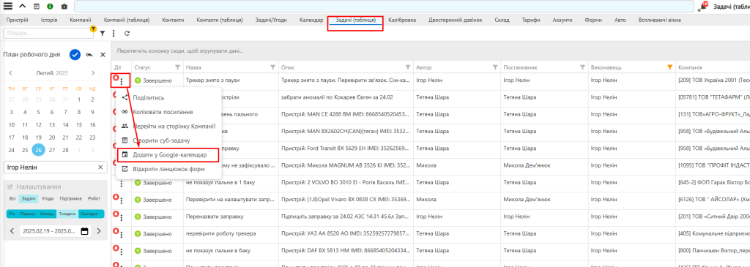750x267 pixels.
Task: Go to next month in calendar
Action: point(93,73)
